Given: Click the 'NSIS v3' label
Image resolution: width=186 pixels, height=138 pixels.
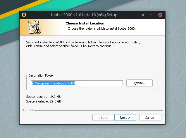Looking at the screenshot, I should pos(27,110).
